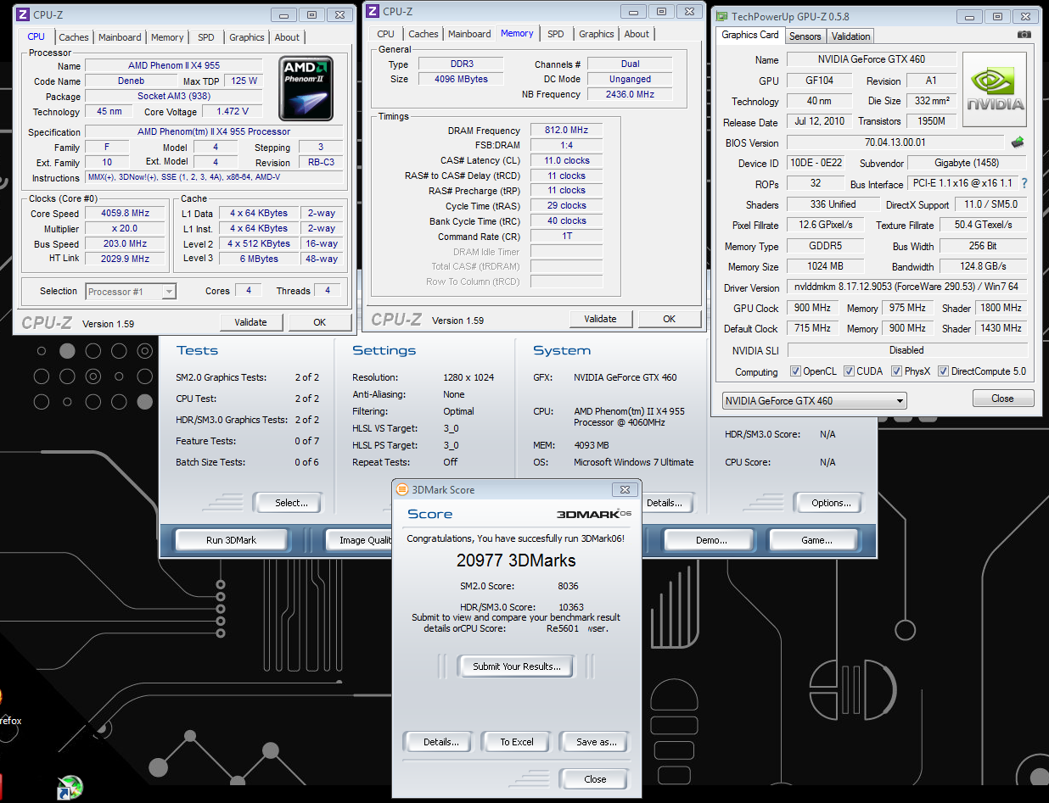The width and height of the screenshot is (1049, 803).
Task: Open Graphics tab in Memory CPU-Z window
Action: pyautogui.click(x=597, y=34)
